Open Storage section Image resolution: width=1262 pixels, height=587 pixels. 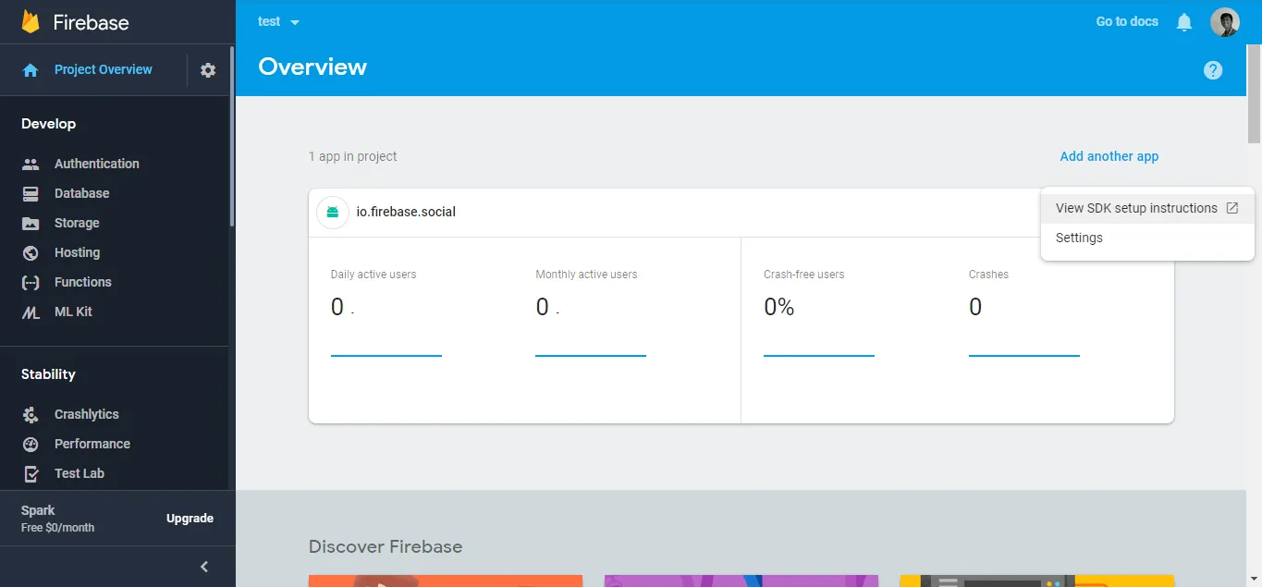pos(77,223)
